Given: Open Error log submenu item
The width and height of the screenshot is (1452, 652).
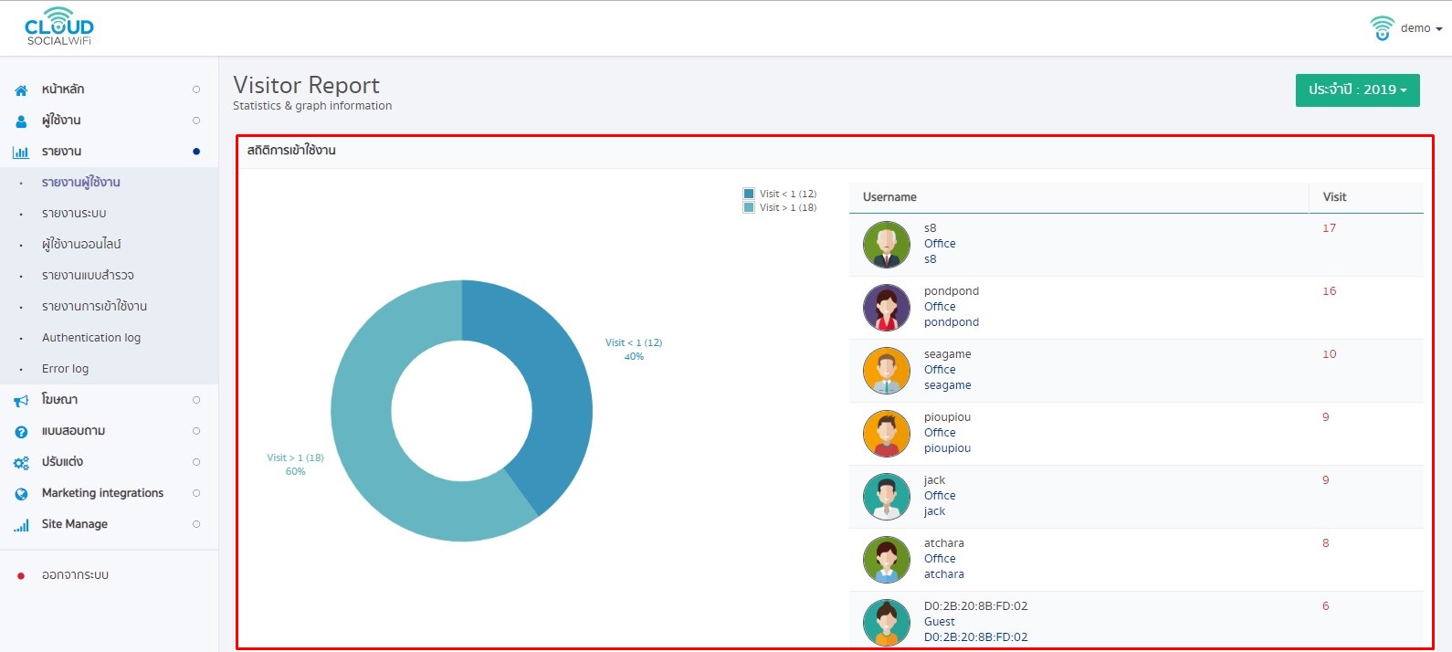Looking at the screenshot, I should pyautogui.click(x=65, y=369).
